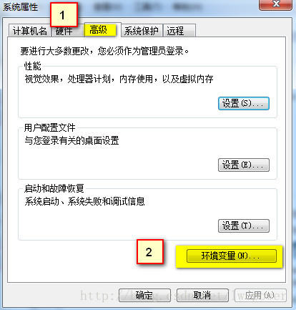This screenshot has width=296, height=310.
Task: Click the 用户配置文件 group label
Action: point(49,127)
